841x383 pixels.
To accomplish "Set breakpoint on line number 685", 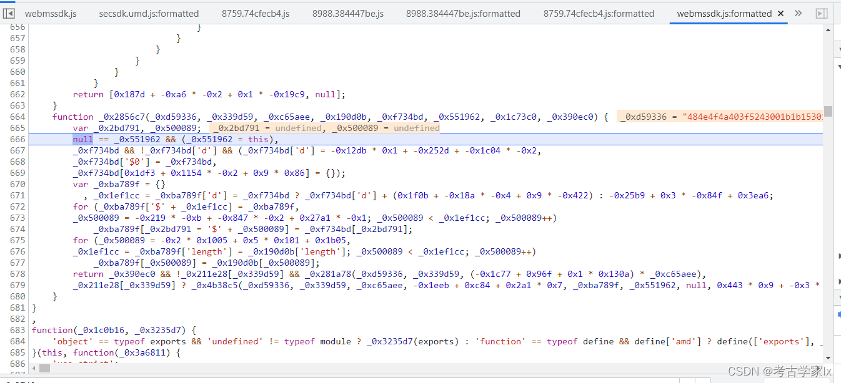I will pos(17,352).
